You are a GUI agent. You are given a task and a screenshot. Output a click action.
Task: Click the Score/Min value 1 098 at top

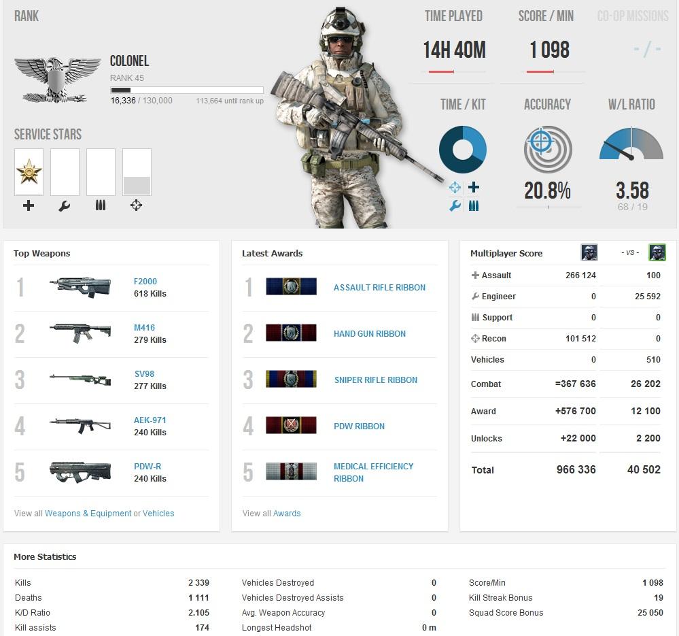coord(550,50)
